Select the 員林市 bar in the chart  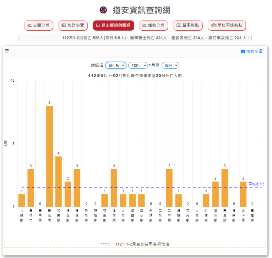[x=31, y=188]
